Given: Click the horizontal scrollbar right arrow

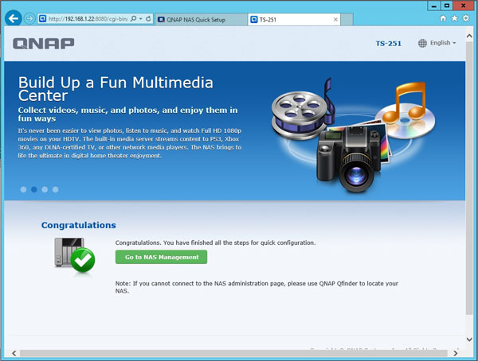Looking at the screenshot, I should pyautogui.click(x=456, y=353).
